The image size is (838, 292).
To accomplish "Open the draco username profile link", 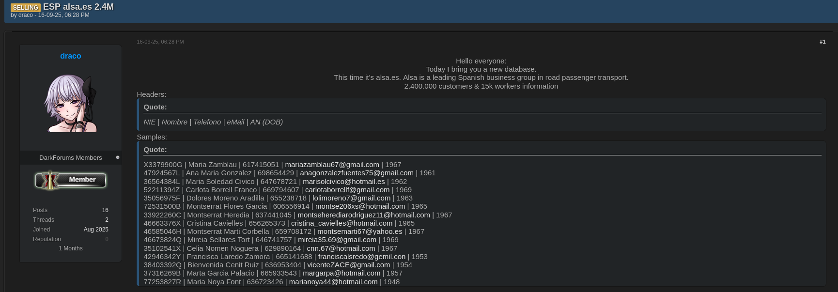I will (x=71, y=56).
